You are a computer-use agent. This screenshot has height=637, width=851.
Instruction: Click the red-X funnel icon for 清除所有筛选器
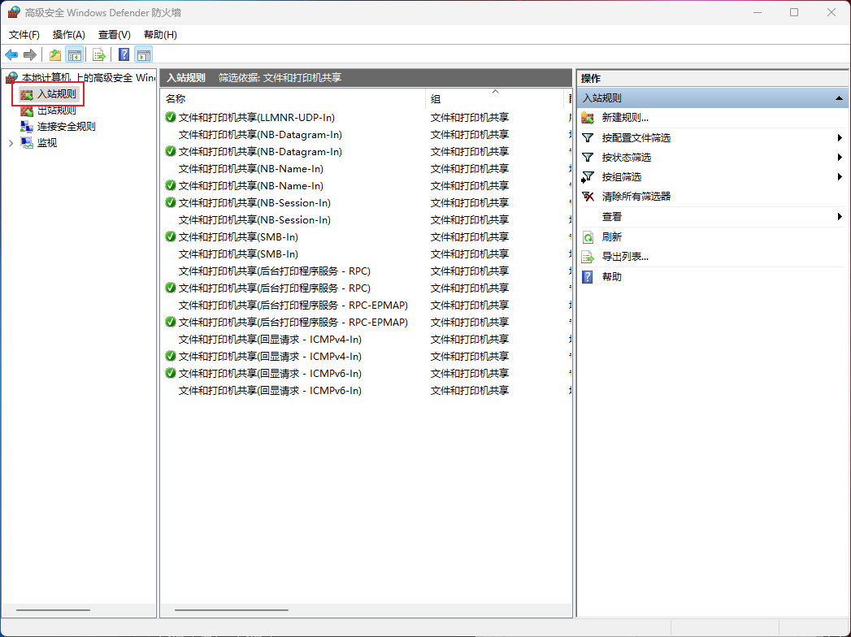(588, 197)
